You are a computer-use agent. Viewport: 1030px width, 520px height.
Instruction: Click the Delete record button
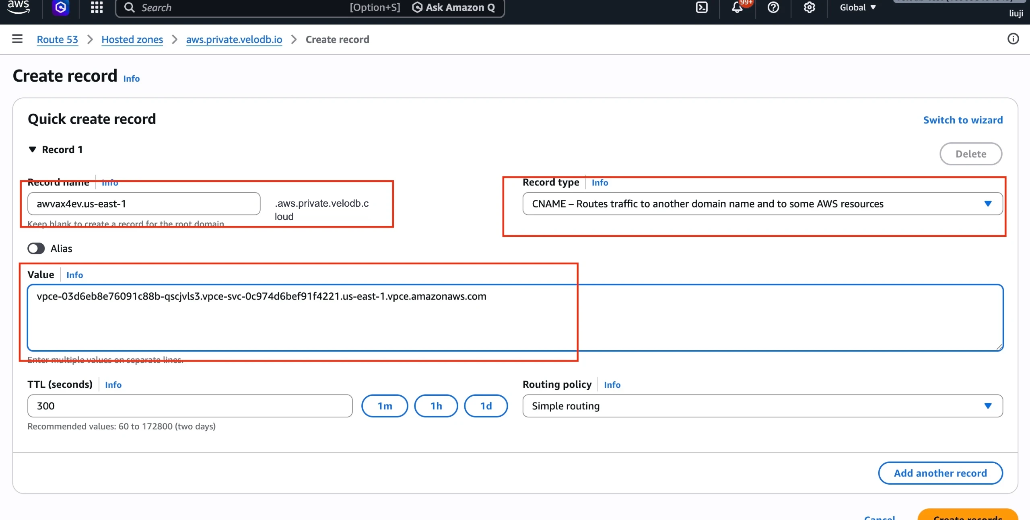pyautogui.click(x=970, y=154)
